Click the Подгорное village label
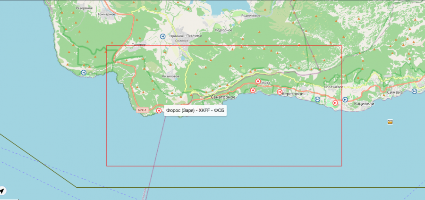The height and width of the screenshot is (200, 425). click(x=223, y=30)
